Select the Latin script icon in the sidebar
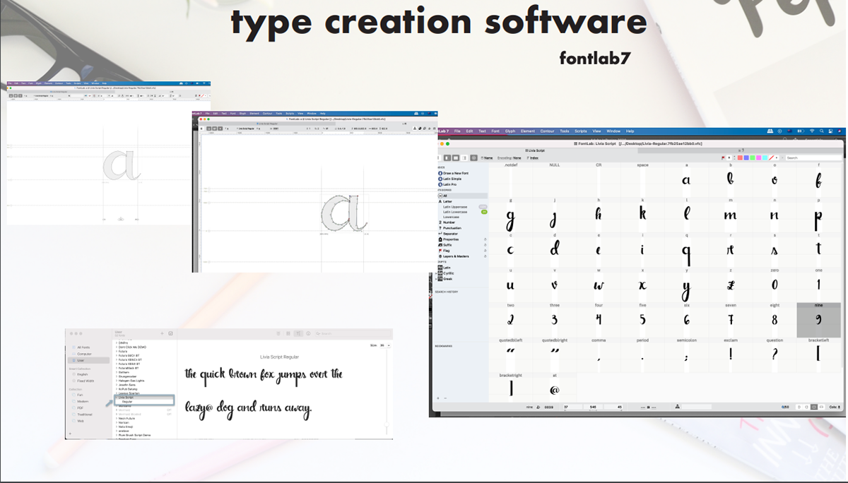 [x=440, y=268]
